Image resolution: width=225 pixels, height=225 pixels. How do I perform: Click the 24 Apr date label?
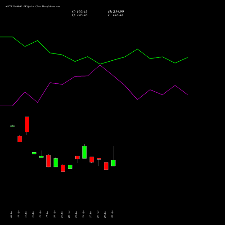click(x=83, y=214)
